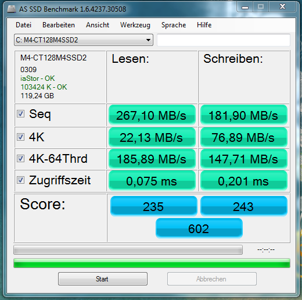The width and height of the screenshot is (302, 300).
Task: Disable the 4K-64Thrd test checkbox
Action: [x=20, y=159]
